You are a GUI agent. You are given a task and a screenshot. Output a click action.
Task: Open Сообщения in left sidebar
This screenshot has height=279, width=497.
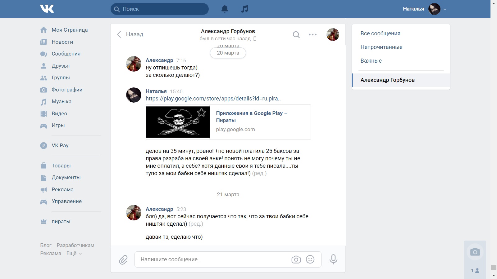pos(66,54)
